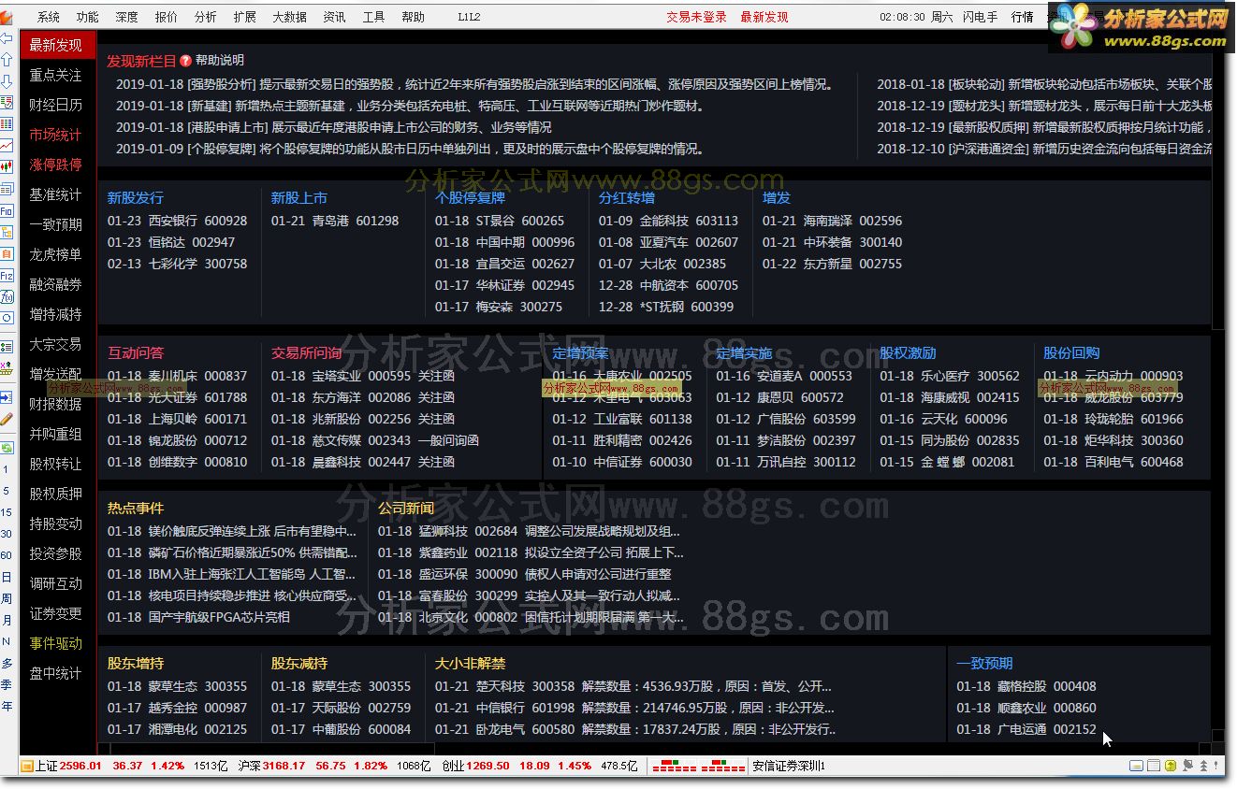Open the 分析 menu

pos(206,17)
